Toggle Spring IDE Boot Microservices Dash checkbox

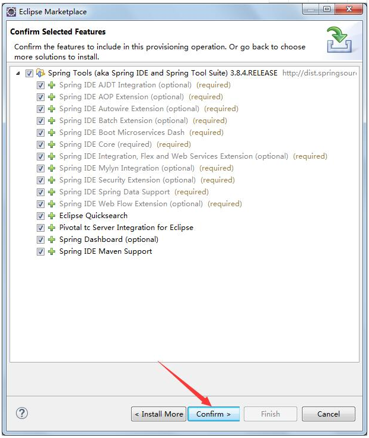pyautogui.click(x=40, y=133)
